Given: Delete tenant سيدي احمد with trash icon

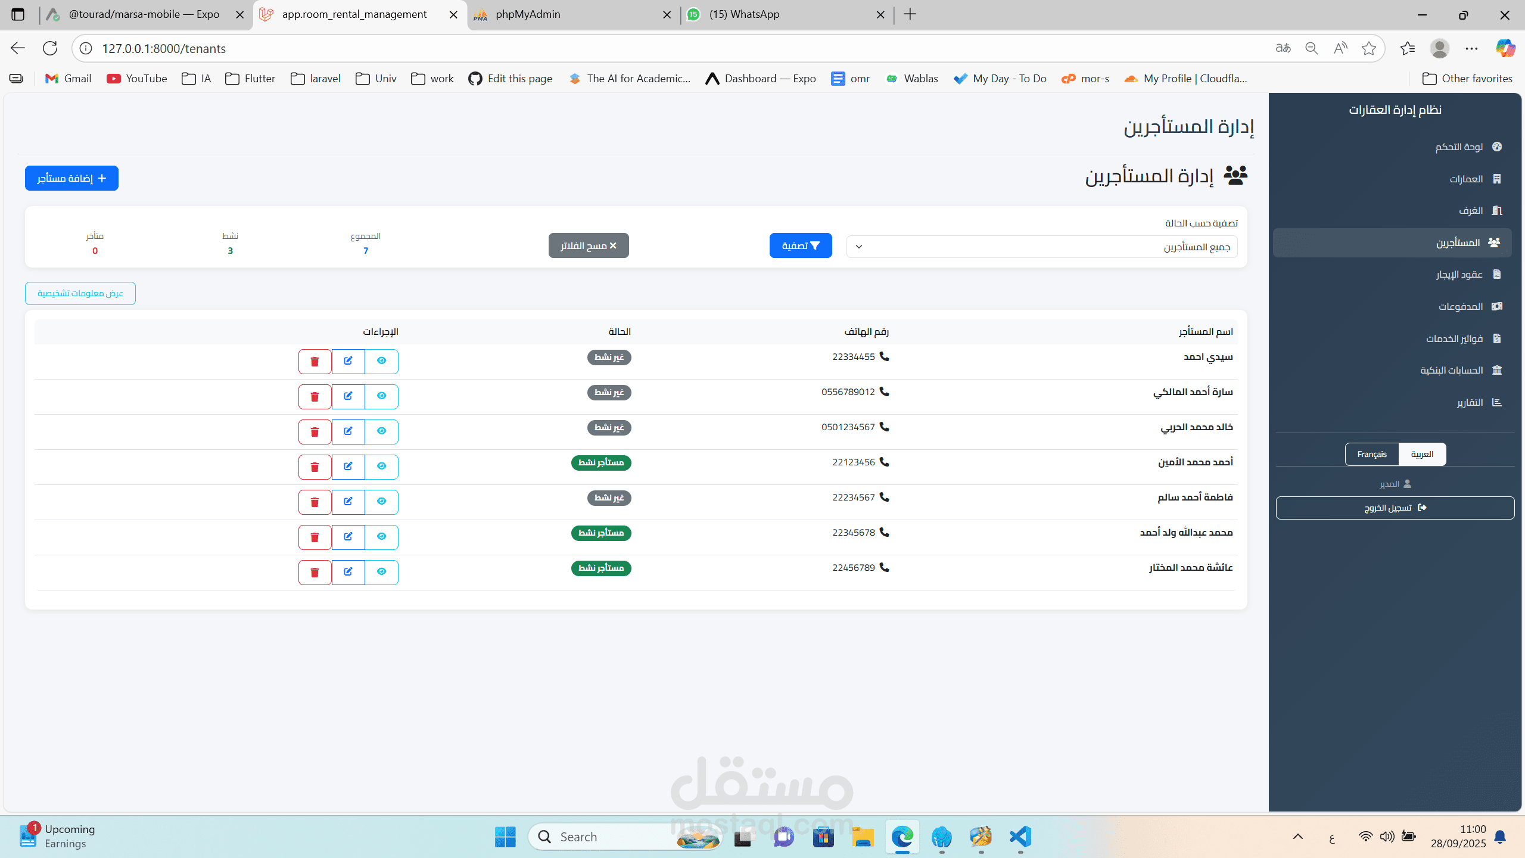Looking at the screenshot, I should pyautogui.click(x=315, y=362).
